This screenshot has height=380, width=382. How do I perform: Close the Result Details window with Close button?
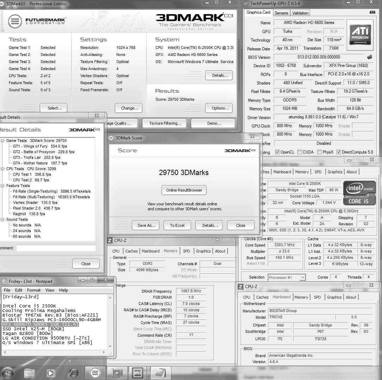tap(86, 264)
